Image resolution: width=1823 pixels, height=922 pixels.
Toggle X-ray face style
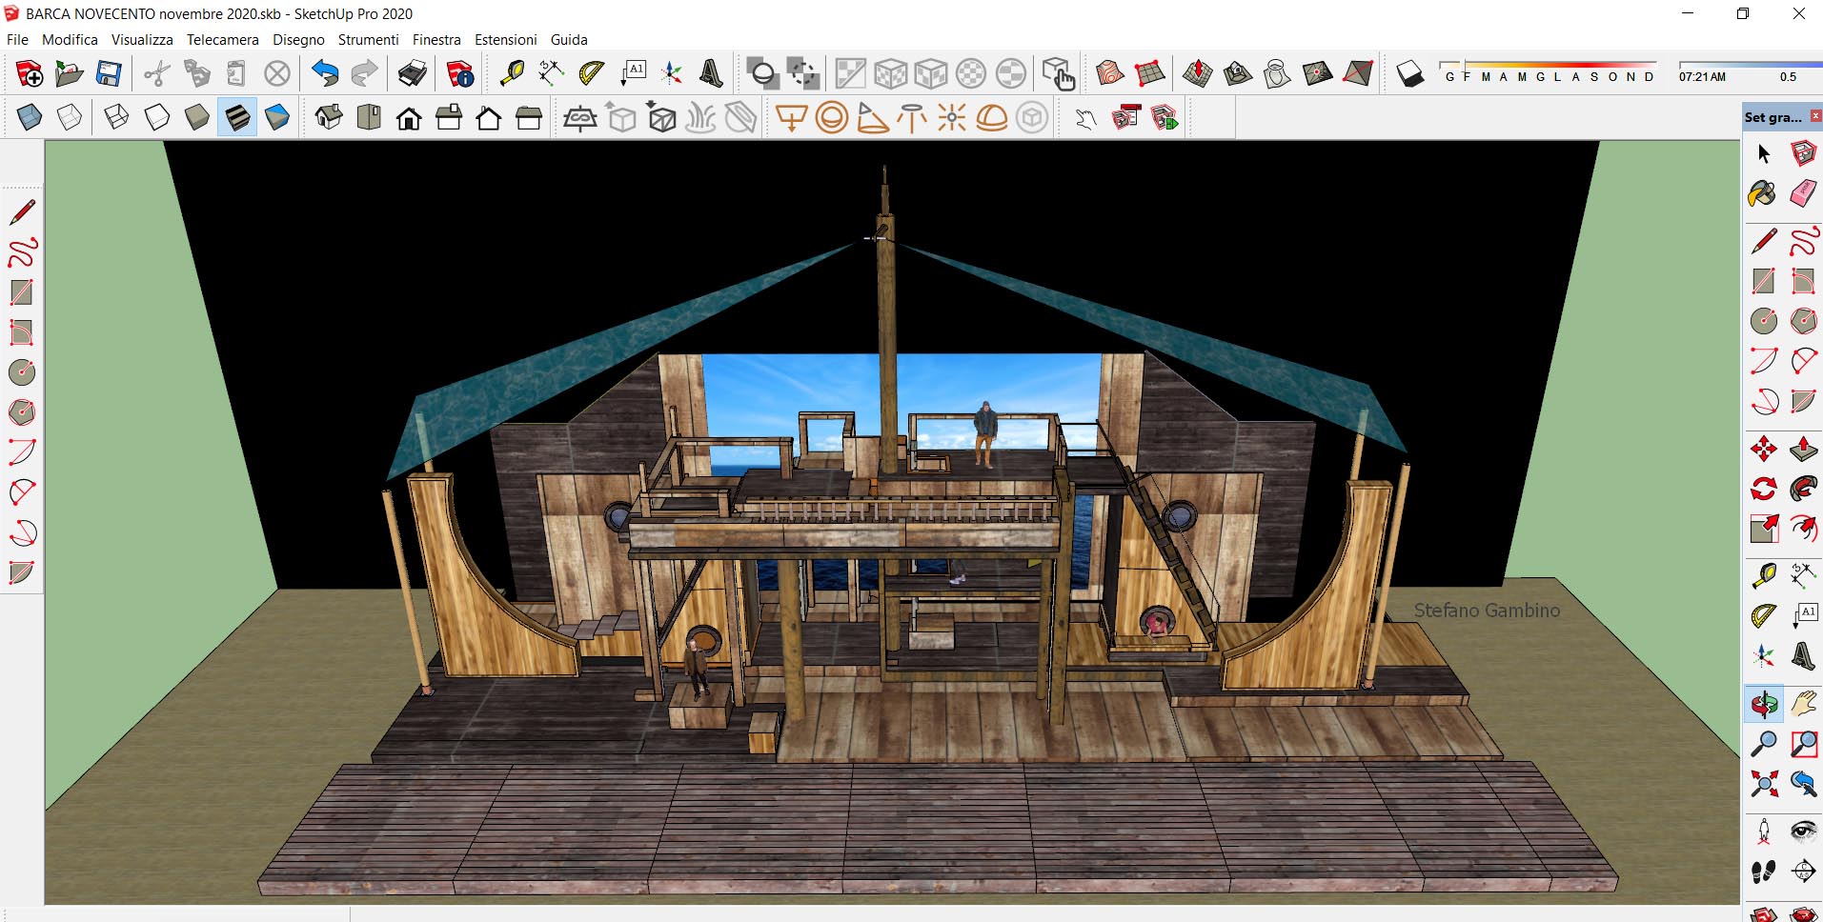coord(30,118)
